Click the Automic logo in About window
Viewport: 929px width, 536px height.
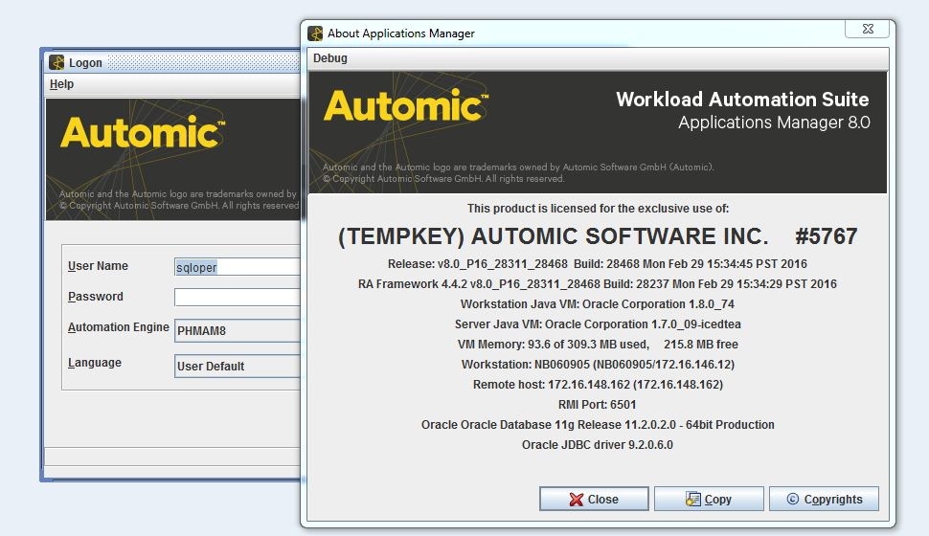pyautogui.click(x=405, y=105)
